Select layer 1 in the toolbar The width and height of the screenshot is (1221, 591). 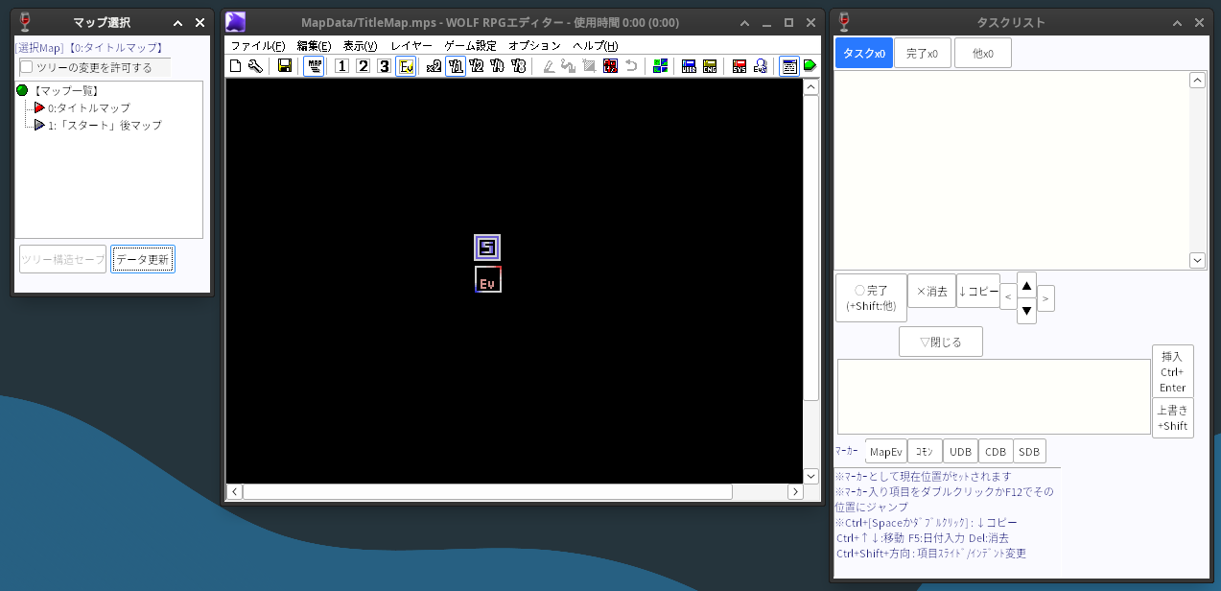pos(341,66)
